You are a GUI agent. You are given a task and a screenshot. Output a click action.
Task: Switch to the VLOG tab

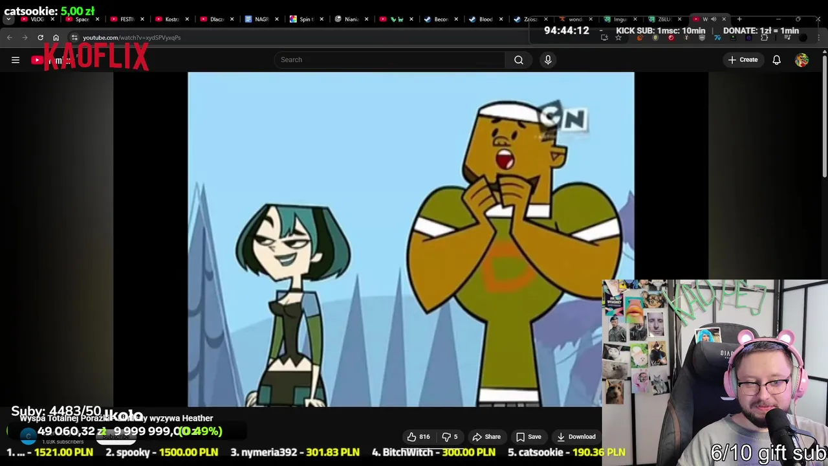tap(38, 19)
